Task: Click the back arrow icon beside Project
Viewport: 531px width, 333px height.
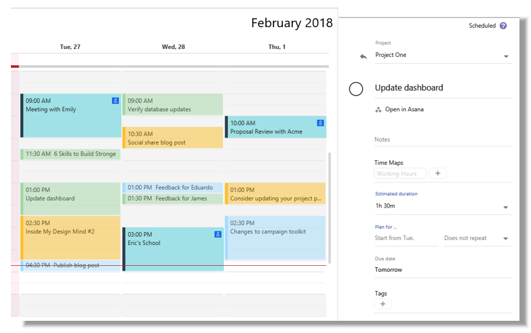Action: pyautogui.click(x=363, y=56)
